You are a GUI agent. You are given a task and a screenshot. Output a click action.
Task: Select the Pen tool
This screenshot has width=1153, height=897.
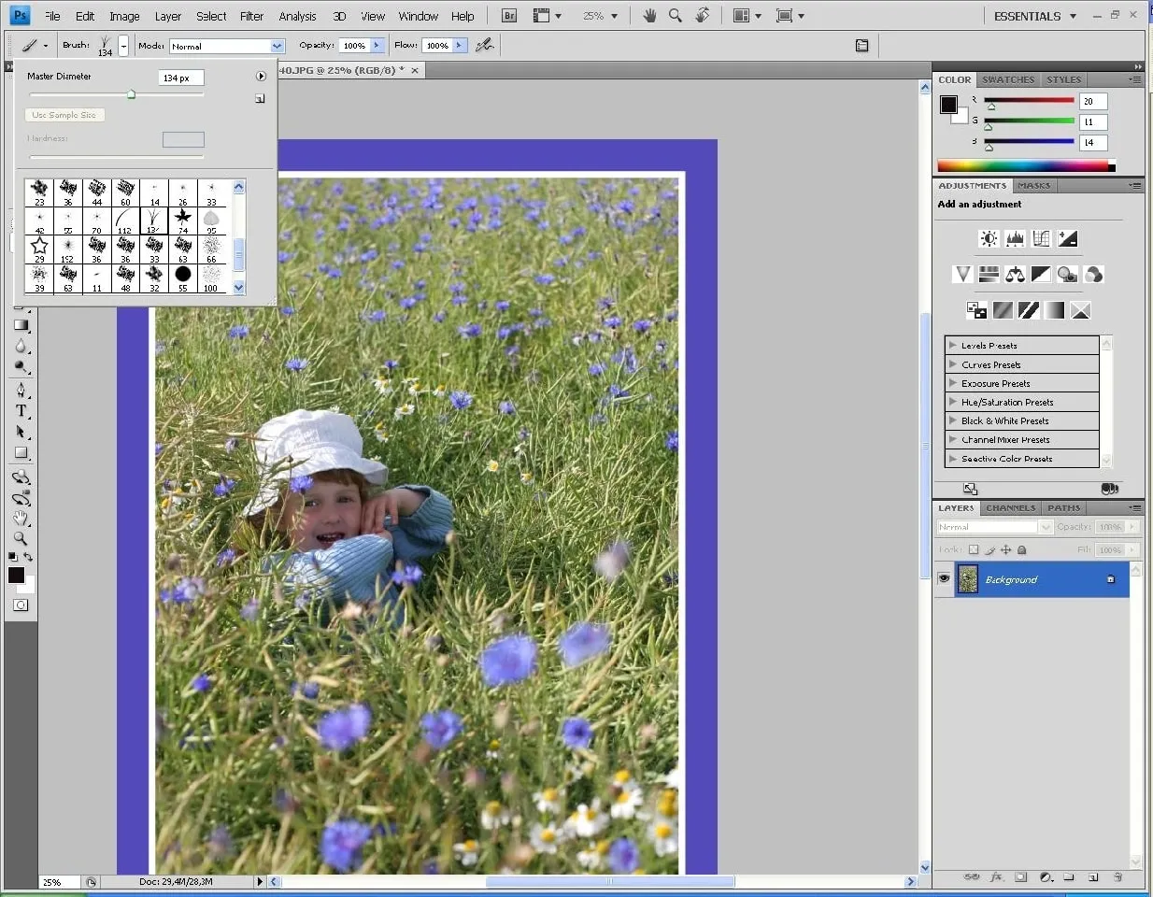pyautogui.click(x=21, y=389)
